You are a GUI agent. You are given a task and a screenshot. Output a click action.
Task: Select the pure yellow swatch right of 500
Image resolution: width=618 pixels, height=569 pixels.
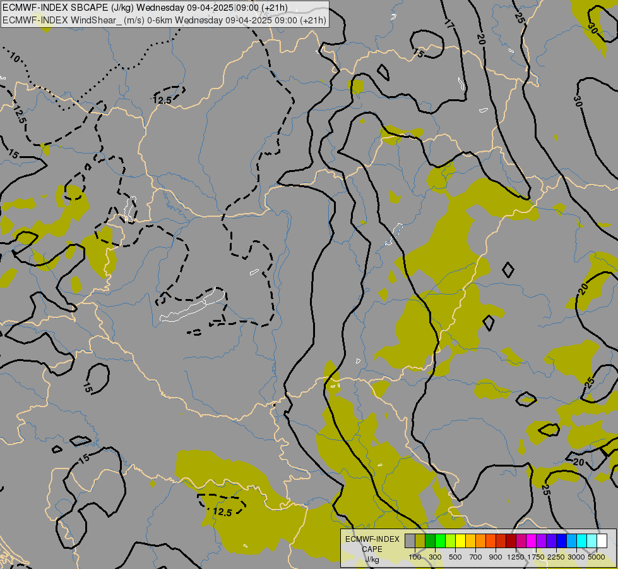460,541
